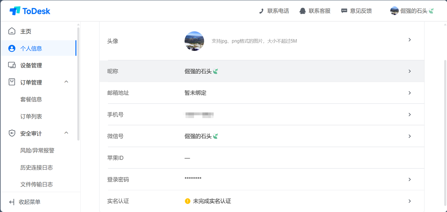This screenshot has height=212, width=447.
Task: Open the 联系客服 QQ icon
Action: point(302,11)
